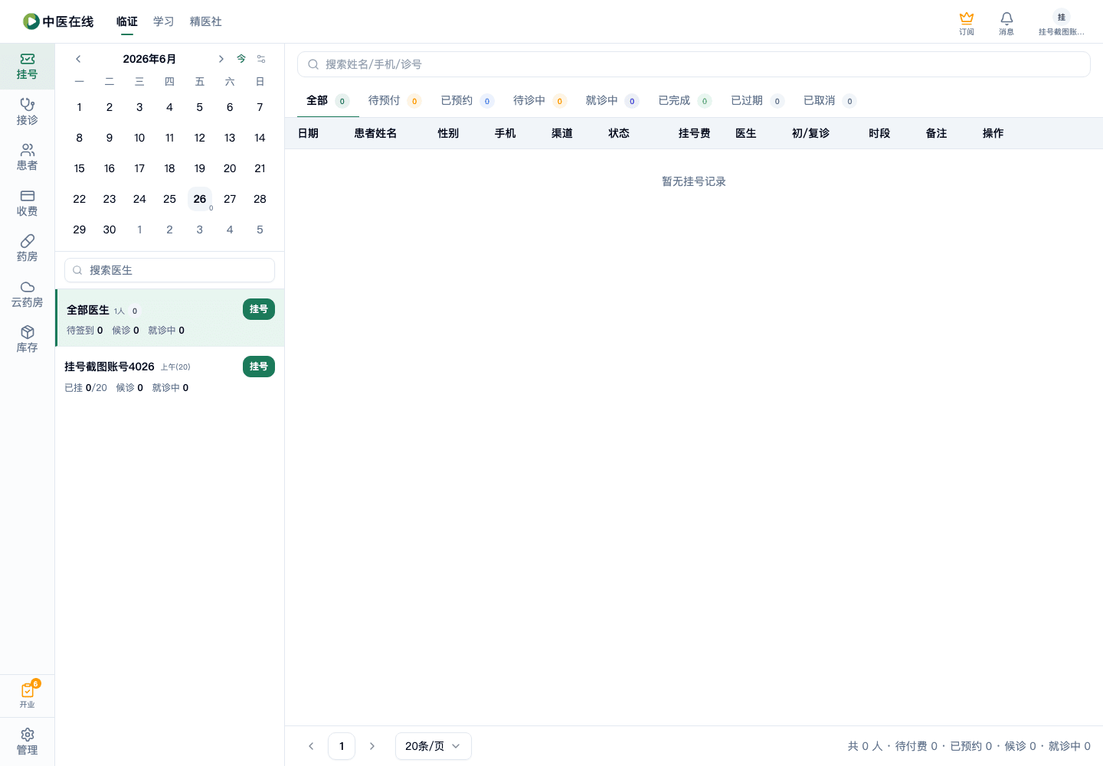Switch to the 精医社 top tab

pos(206,21)
